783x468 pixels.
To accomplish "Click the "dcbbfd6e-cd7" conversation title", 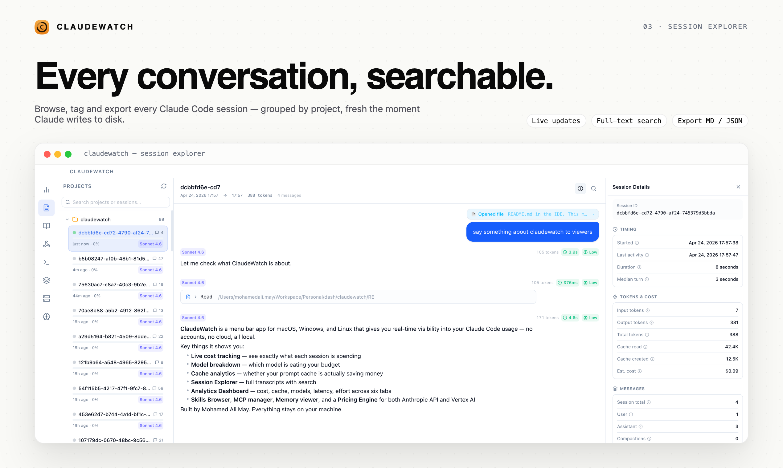I will (x=200, y=187).
